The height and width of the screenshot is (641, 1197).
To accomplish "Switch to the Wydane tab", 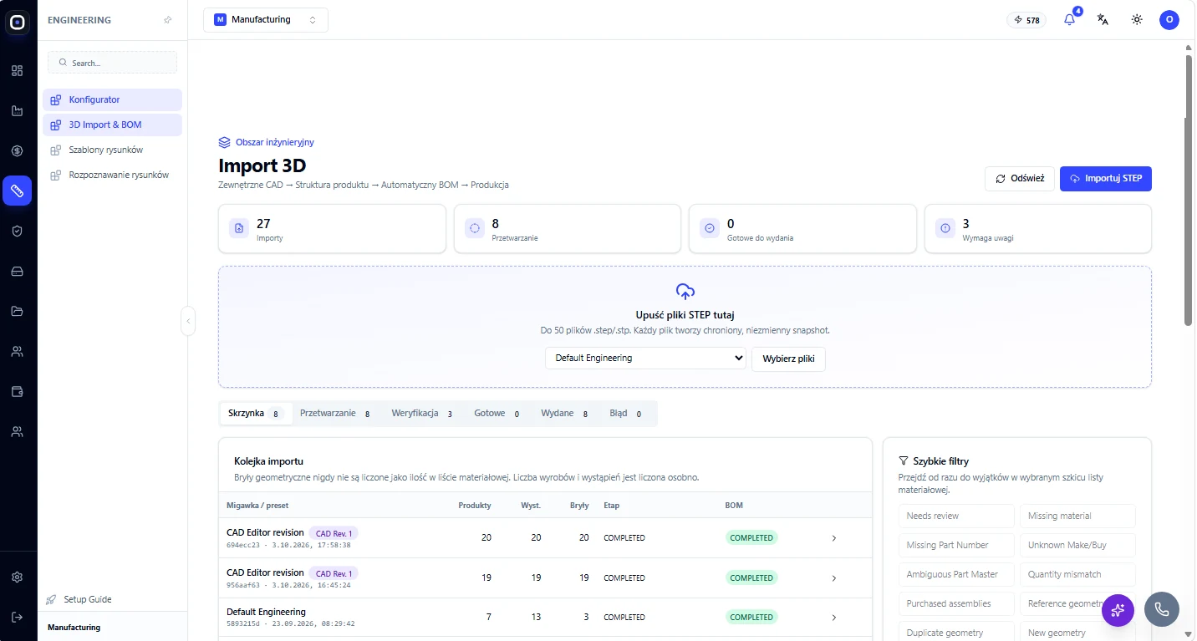I will tap(565, 414).
